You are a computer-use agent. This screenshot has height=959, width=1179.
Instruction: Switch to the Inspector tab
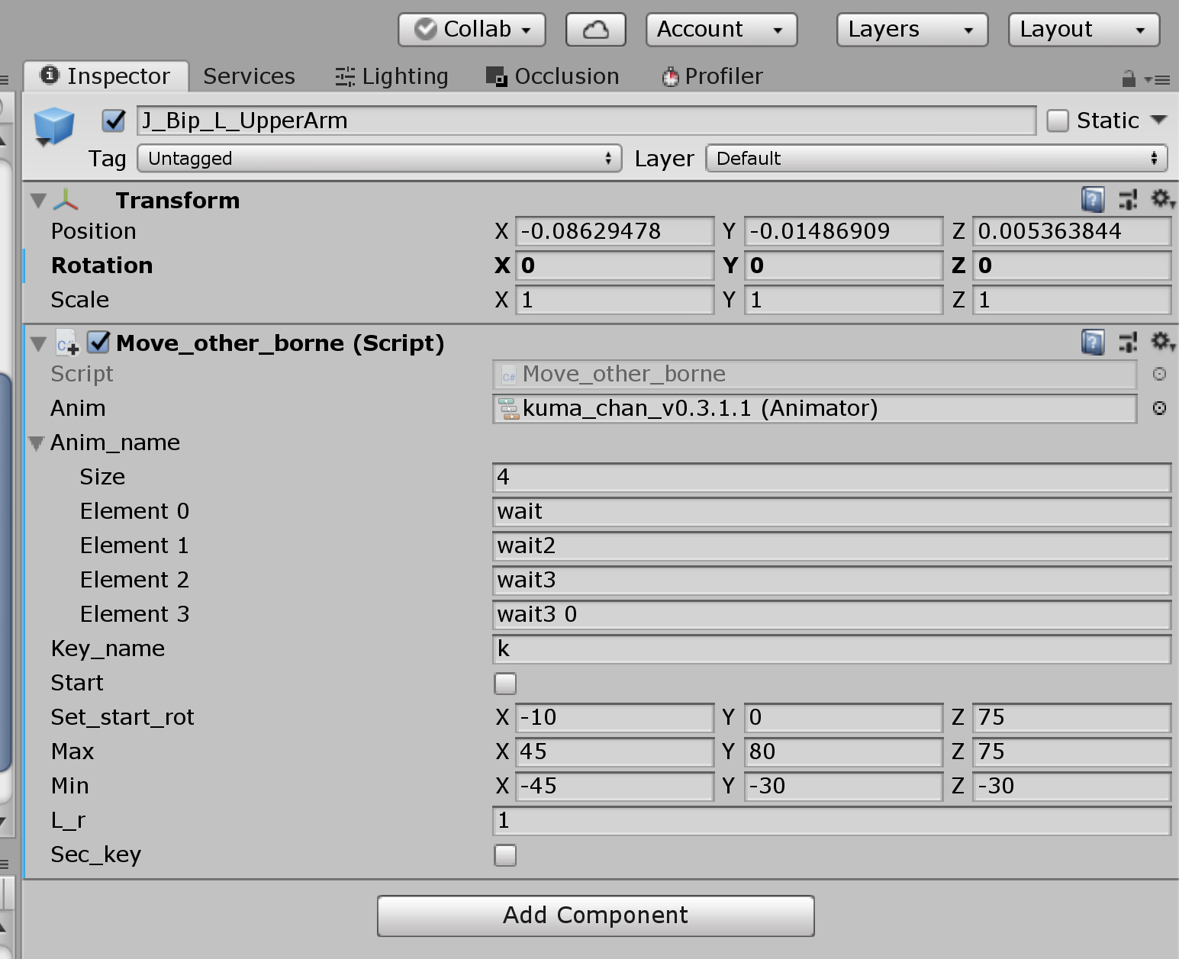[106, 76]
